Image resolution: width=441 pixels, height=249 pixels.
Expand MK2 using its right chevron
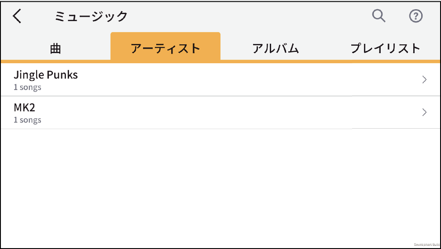click(424, 112)
